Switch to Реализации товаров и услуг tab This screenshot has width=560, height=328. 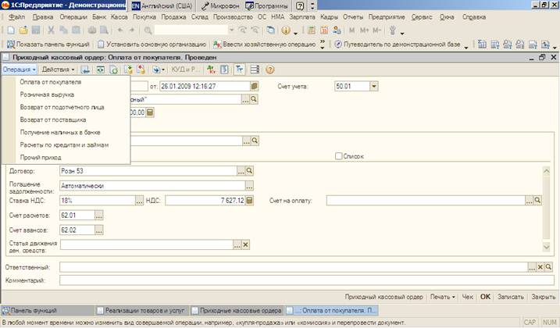[x=141, y=311]
